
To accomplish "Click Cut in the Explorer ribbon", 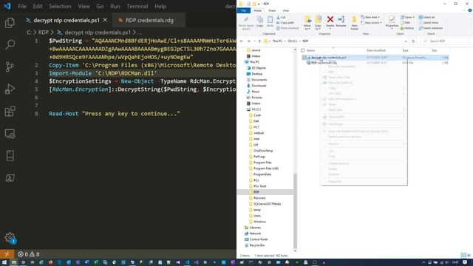I will 281,18.
